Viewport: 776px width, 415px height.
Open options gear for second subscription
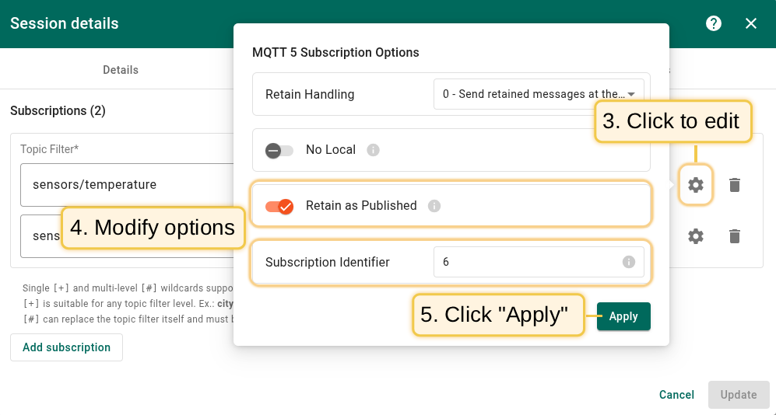click(695, 236)
